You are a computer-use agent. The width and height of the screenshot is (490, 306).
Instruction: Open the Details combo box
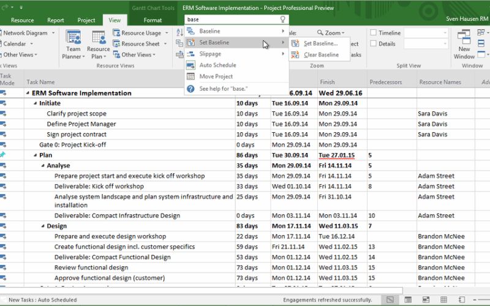click(426, 43)
